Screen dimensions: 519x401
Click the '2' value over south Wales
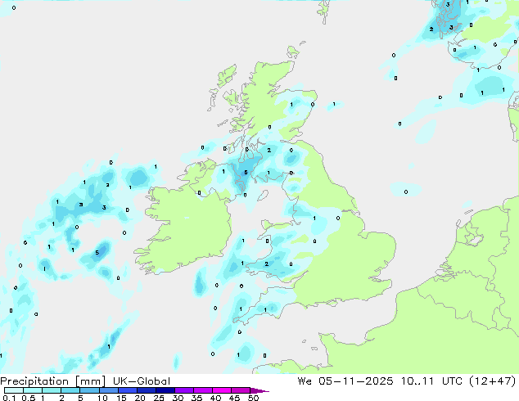[x=266, y=264]
